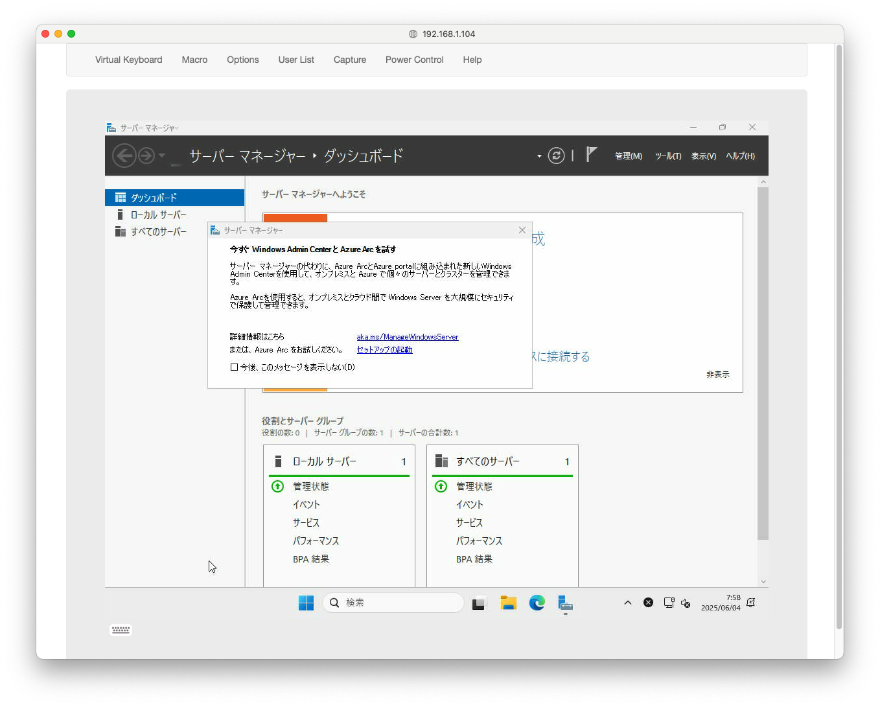Click the Server Manager refresh icon

click(x=556, y=156)
